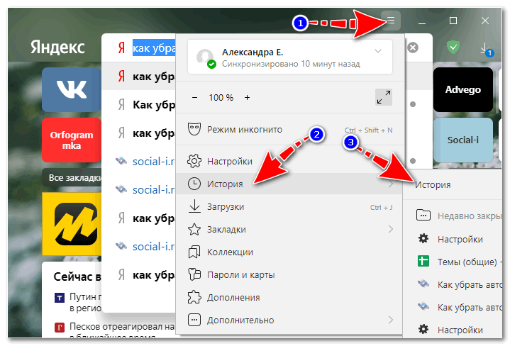Click the Сейчас в news heading
The image size is (510, 346).
click(x=77, y=277)
